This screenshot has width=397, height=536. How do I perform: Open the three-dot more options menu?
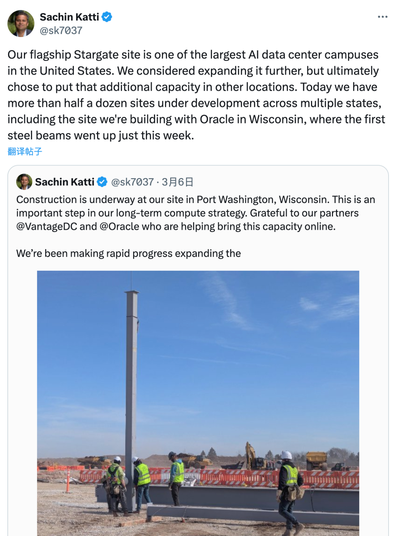[382, 17]
